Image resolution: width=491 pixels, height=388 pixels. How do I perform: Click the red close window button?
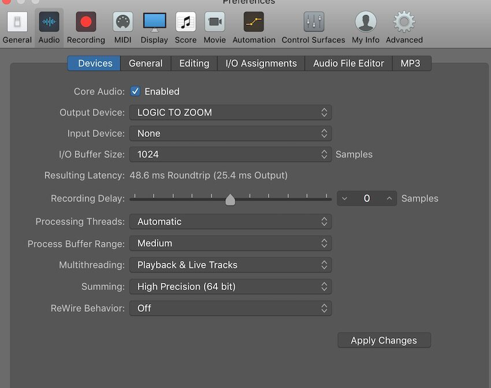(6, 1)
